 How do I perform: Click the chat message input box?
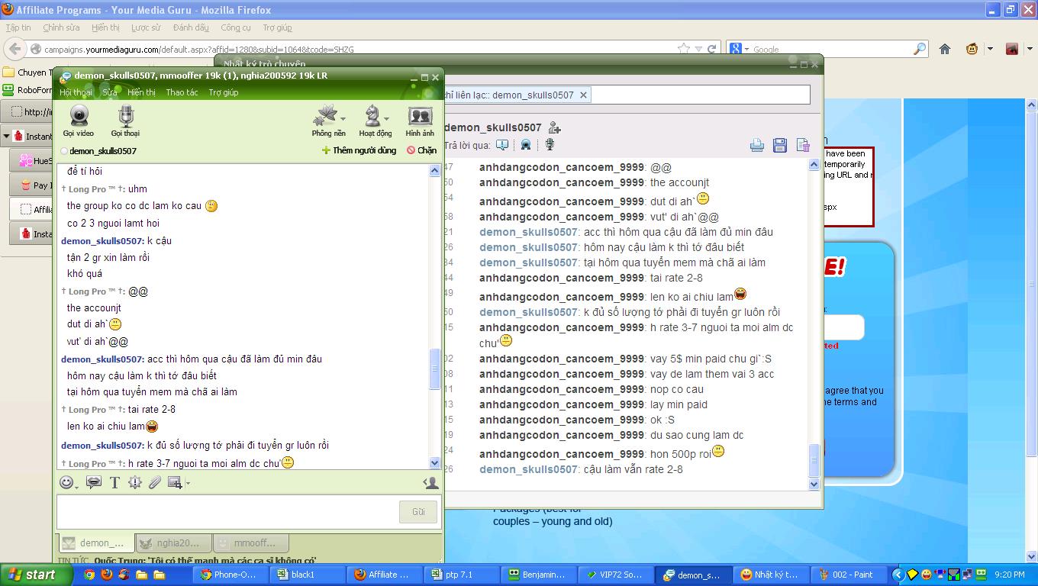[x=227, y=511]
